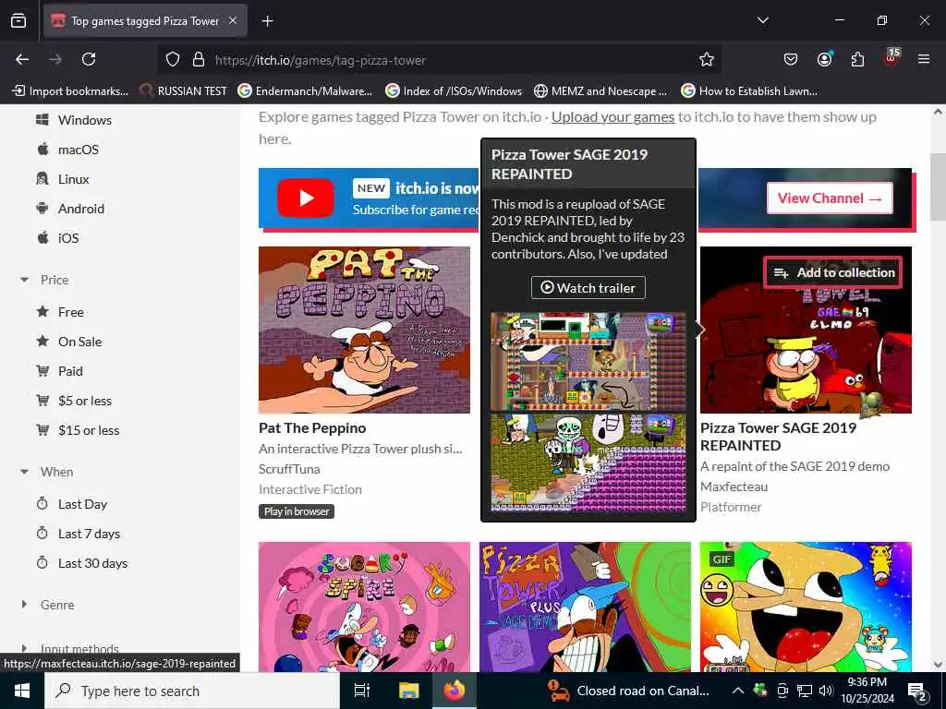
Task: Click the Platformer genre link
Action: pyautogui.click(x=732, y=507)
